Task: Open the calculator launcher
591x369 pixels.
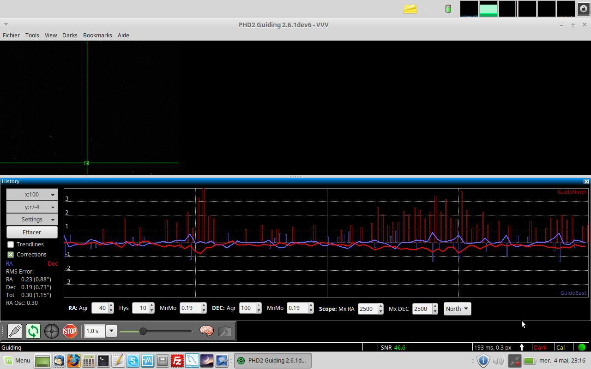Action: coord(88,361)
